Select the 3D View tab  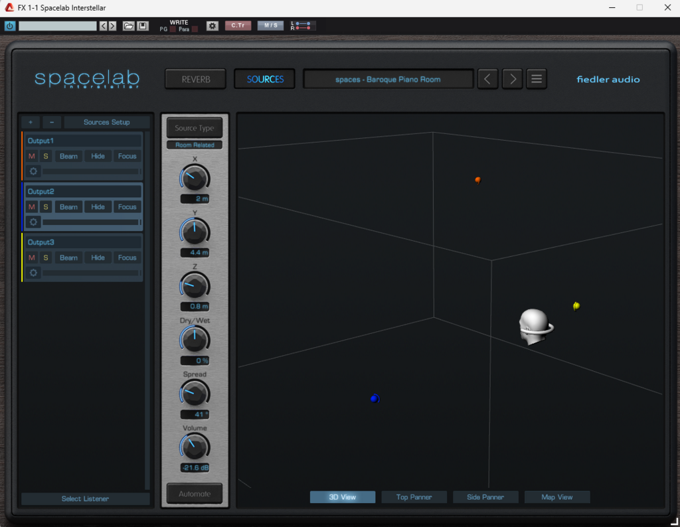[x=343, y=497]
